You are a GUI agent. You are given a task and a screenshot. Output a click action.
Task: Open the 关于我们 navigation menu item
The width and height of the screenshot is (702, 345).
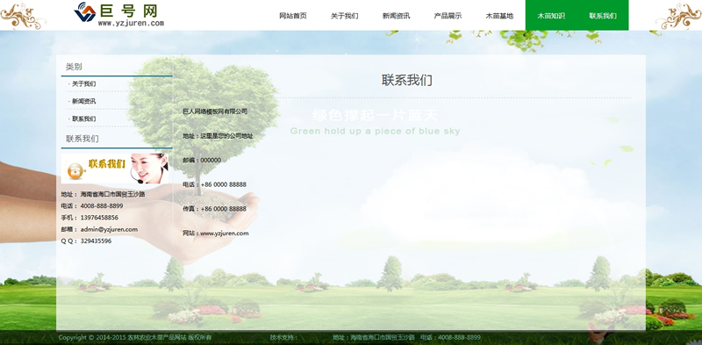344,16
